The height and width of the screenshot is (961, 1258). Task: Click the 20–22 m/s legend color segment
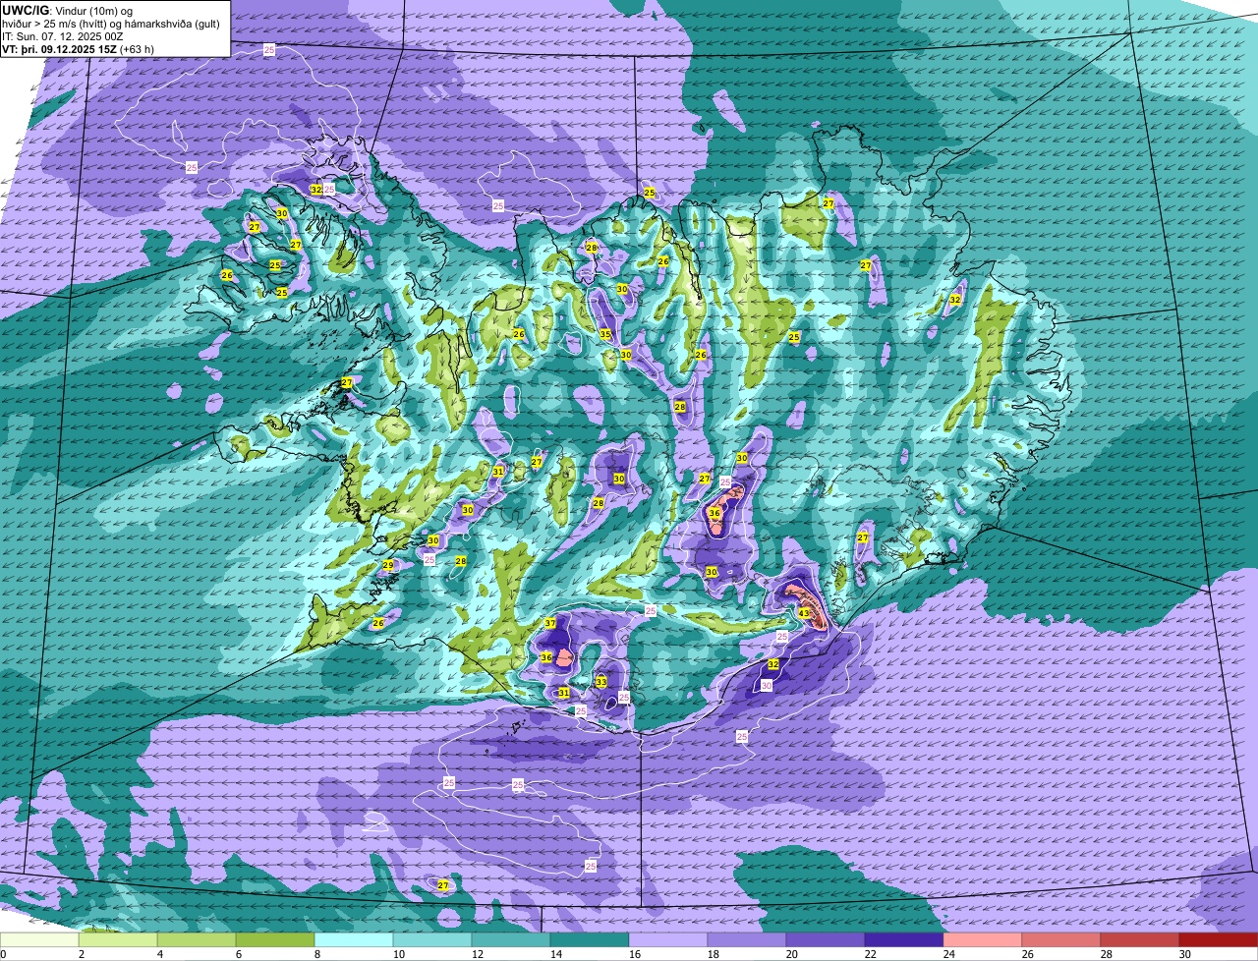coord(826,940)
